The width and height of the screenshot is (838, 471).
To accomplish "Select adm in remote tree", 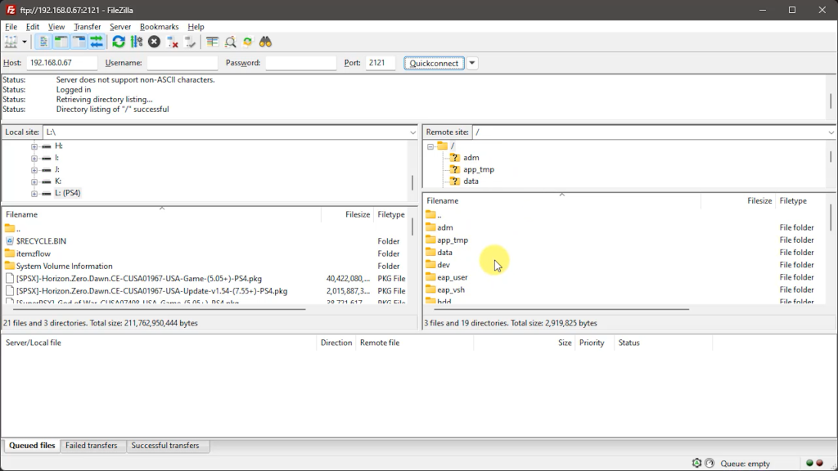I will pos(471,158).
